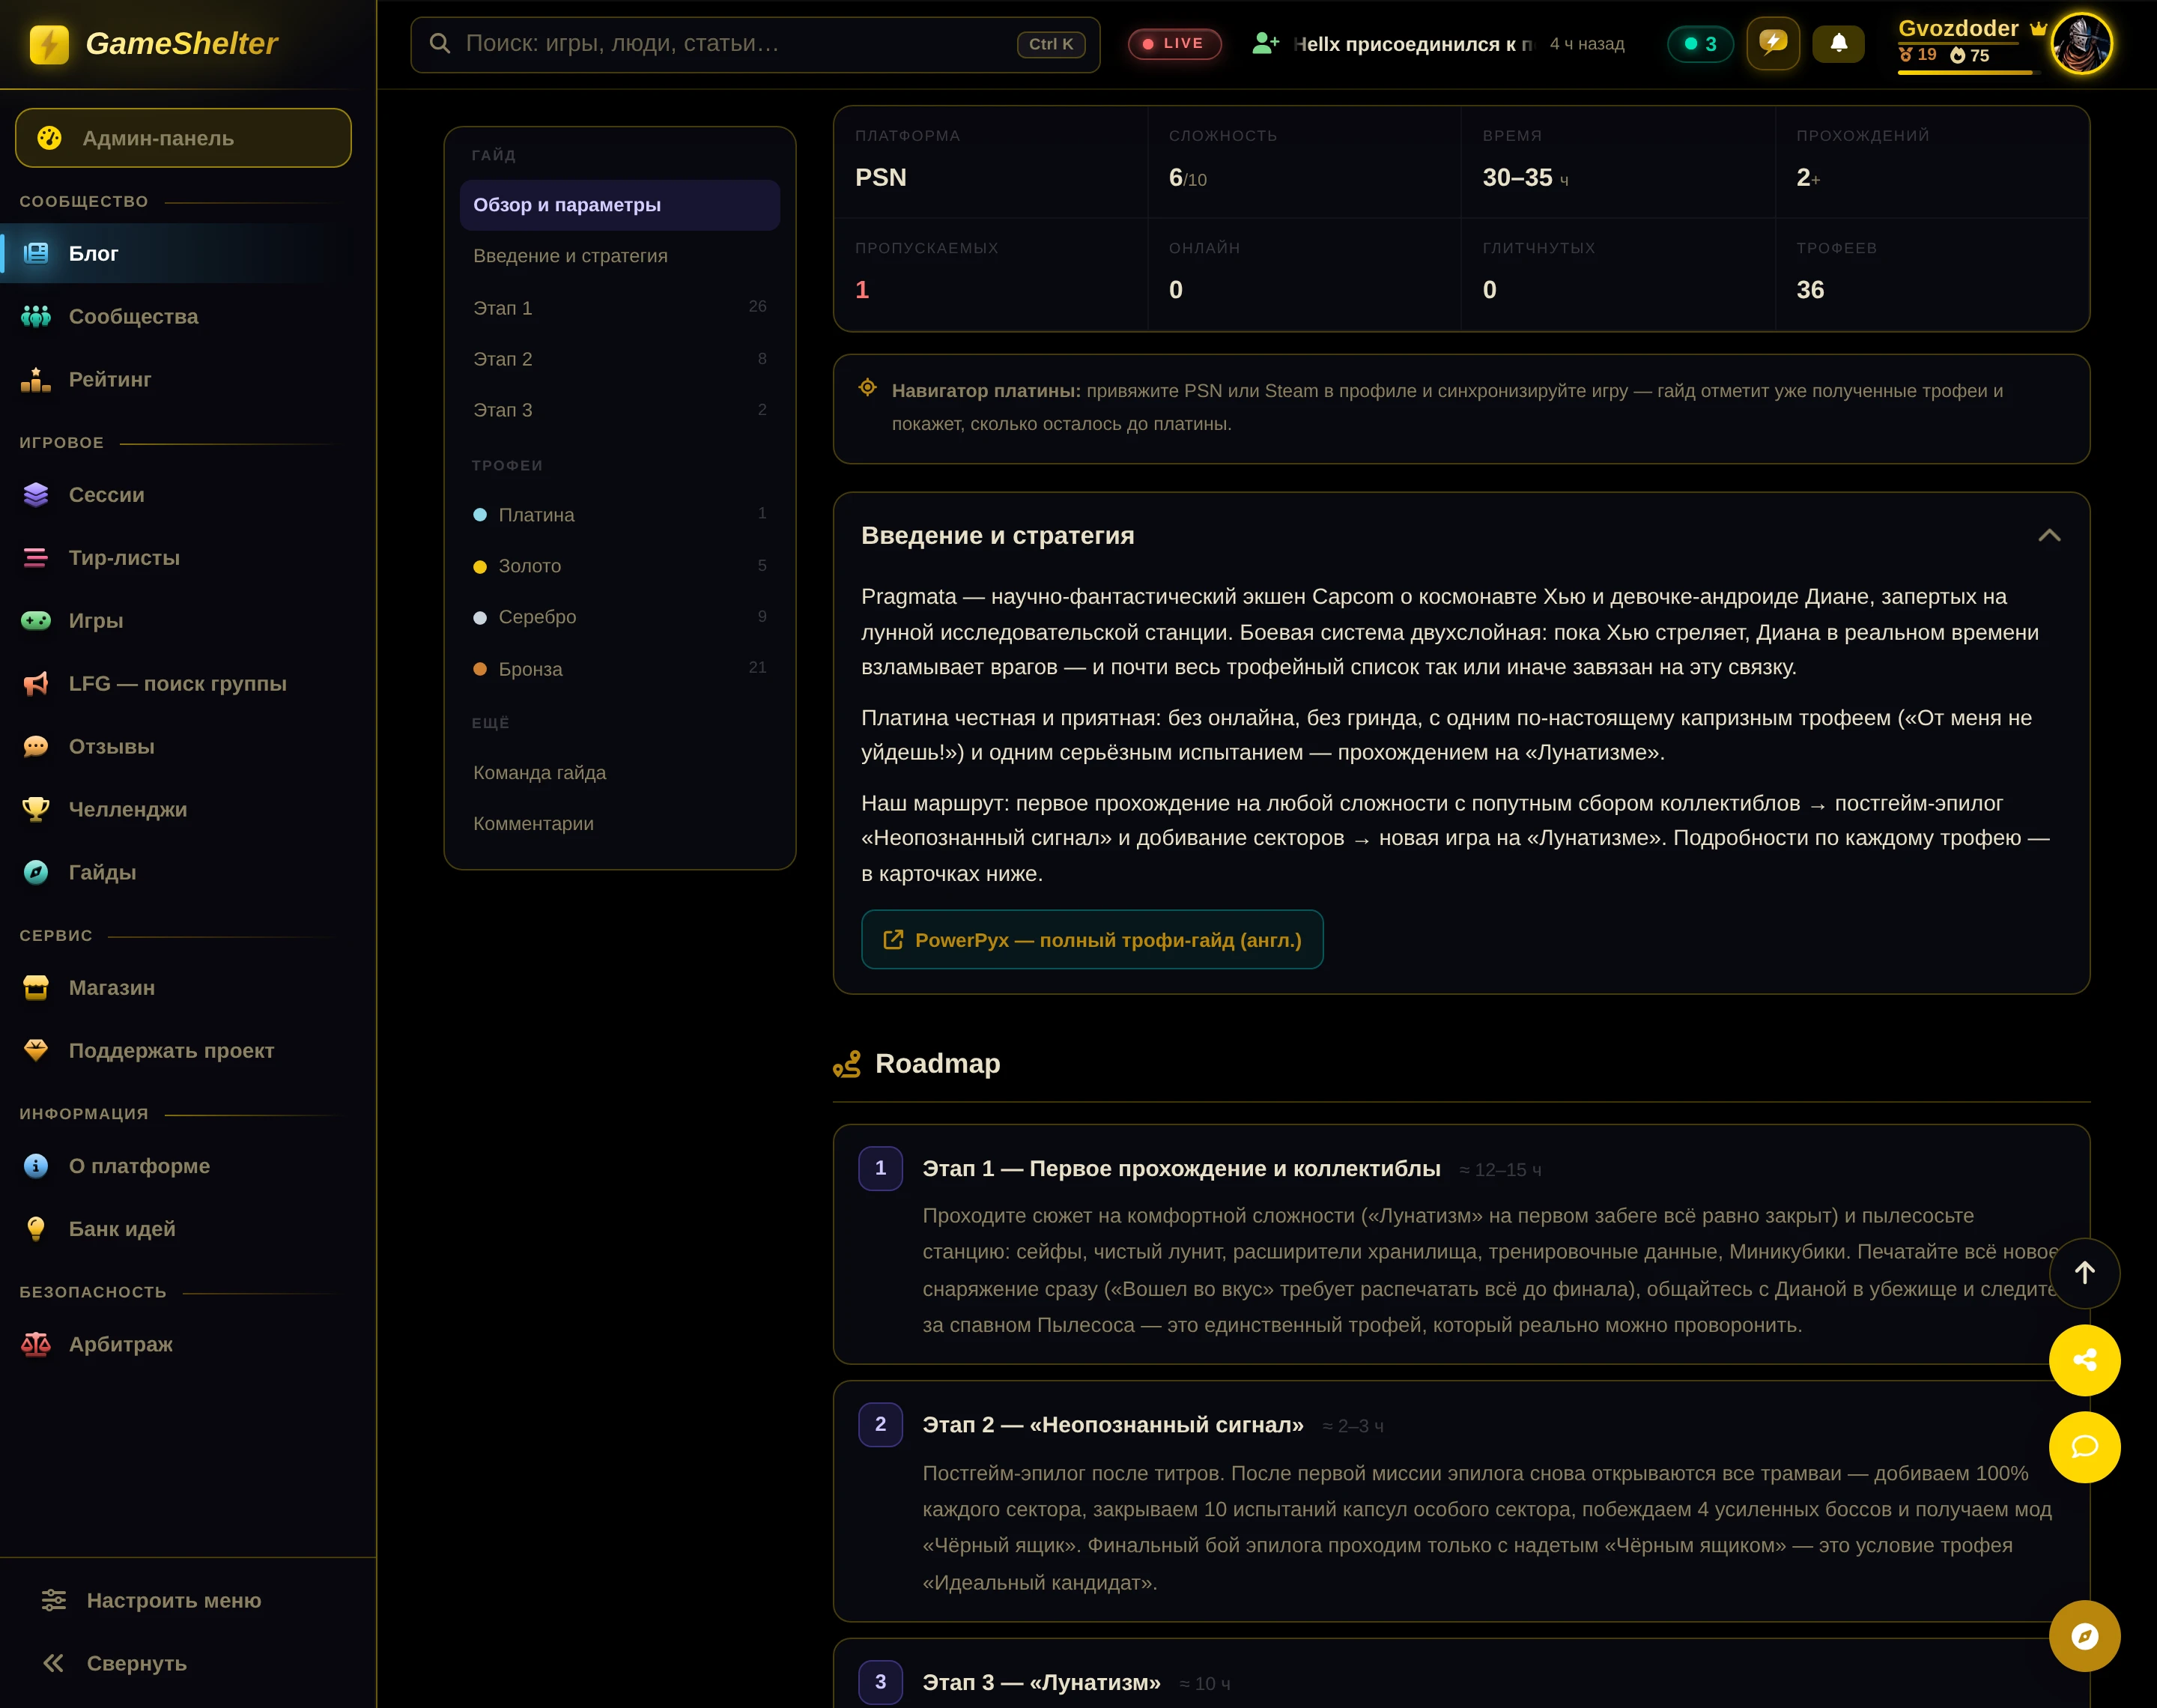Image resolution: width=2157 pixels, height=1708 pixels.
Task: Click the XP progress bar under Gvozdoder
Action: pyautogui.click(x=1968, y=72)
